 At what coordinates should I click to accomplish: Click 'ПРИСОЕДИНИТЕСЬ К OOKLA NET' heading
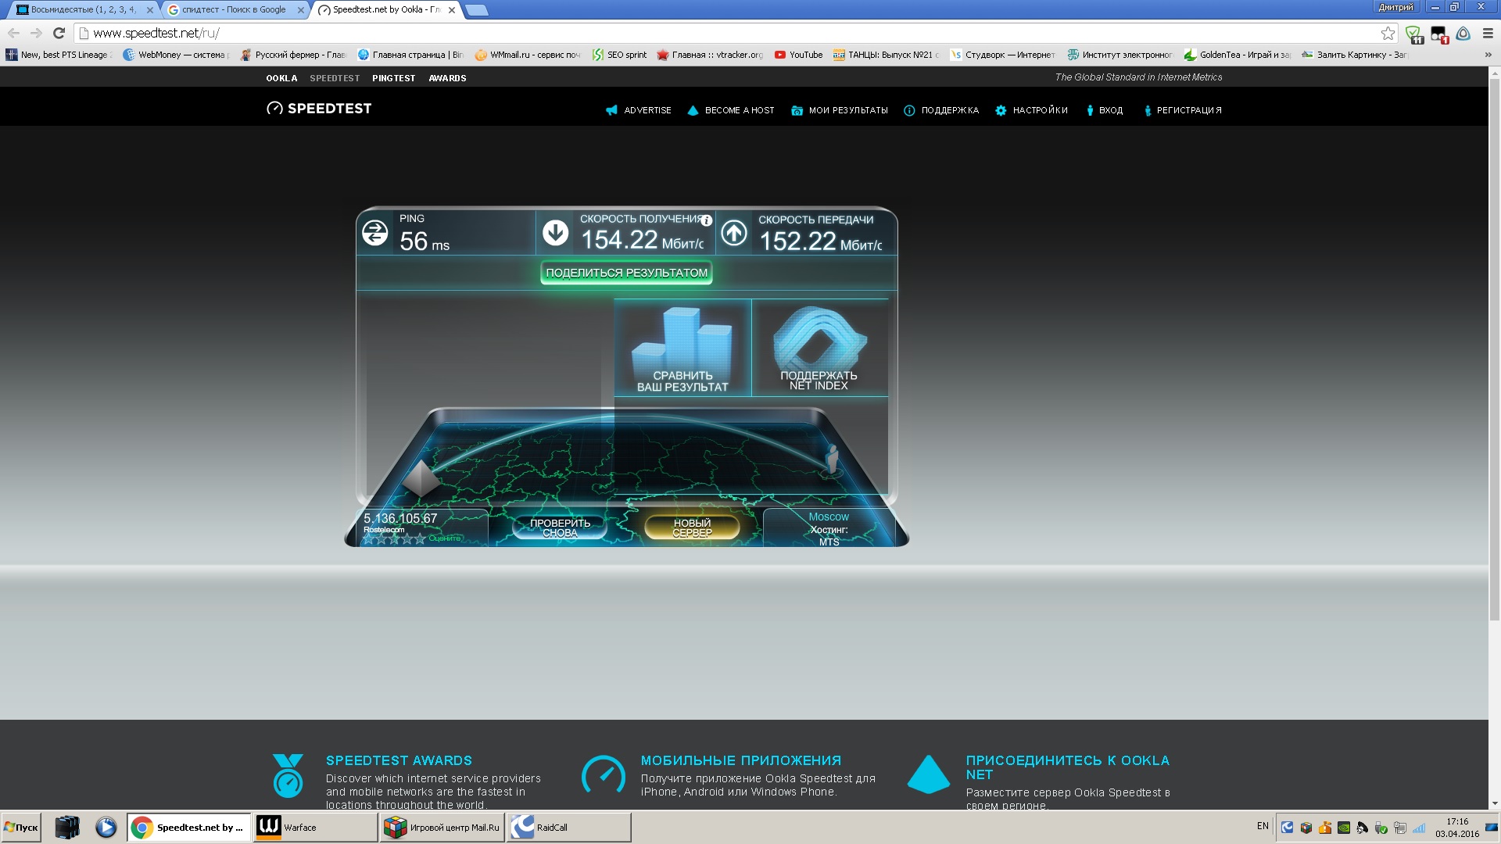point(1068,767)
